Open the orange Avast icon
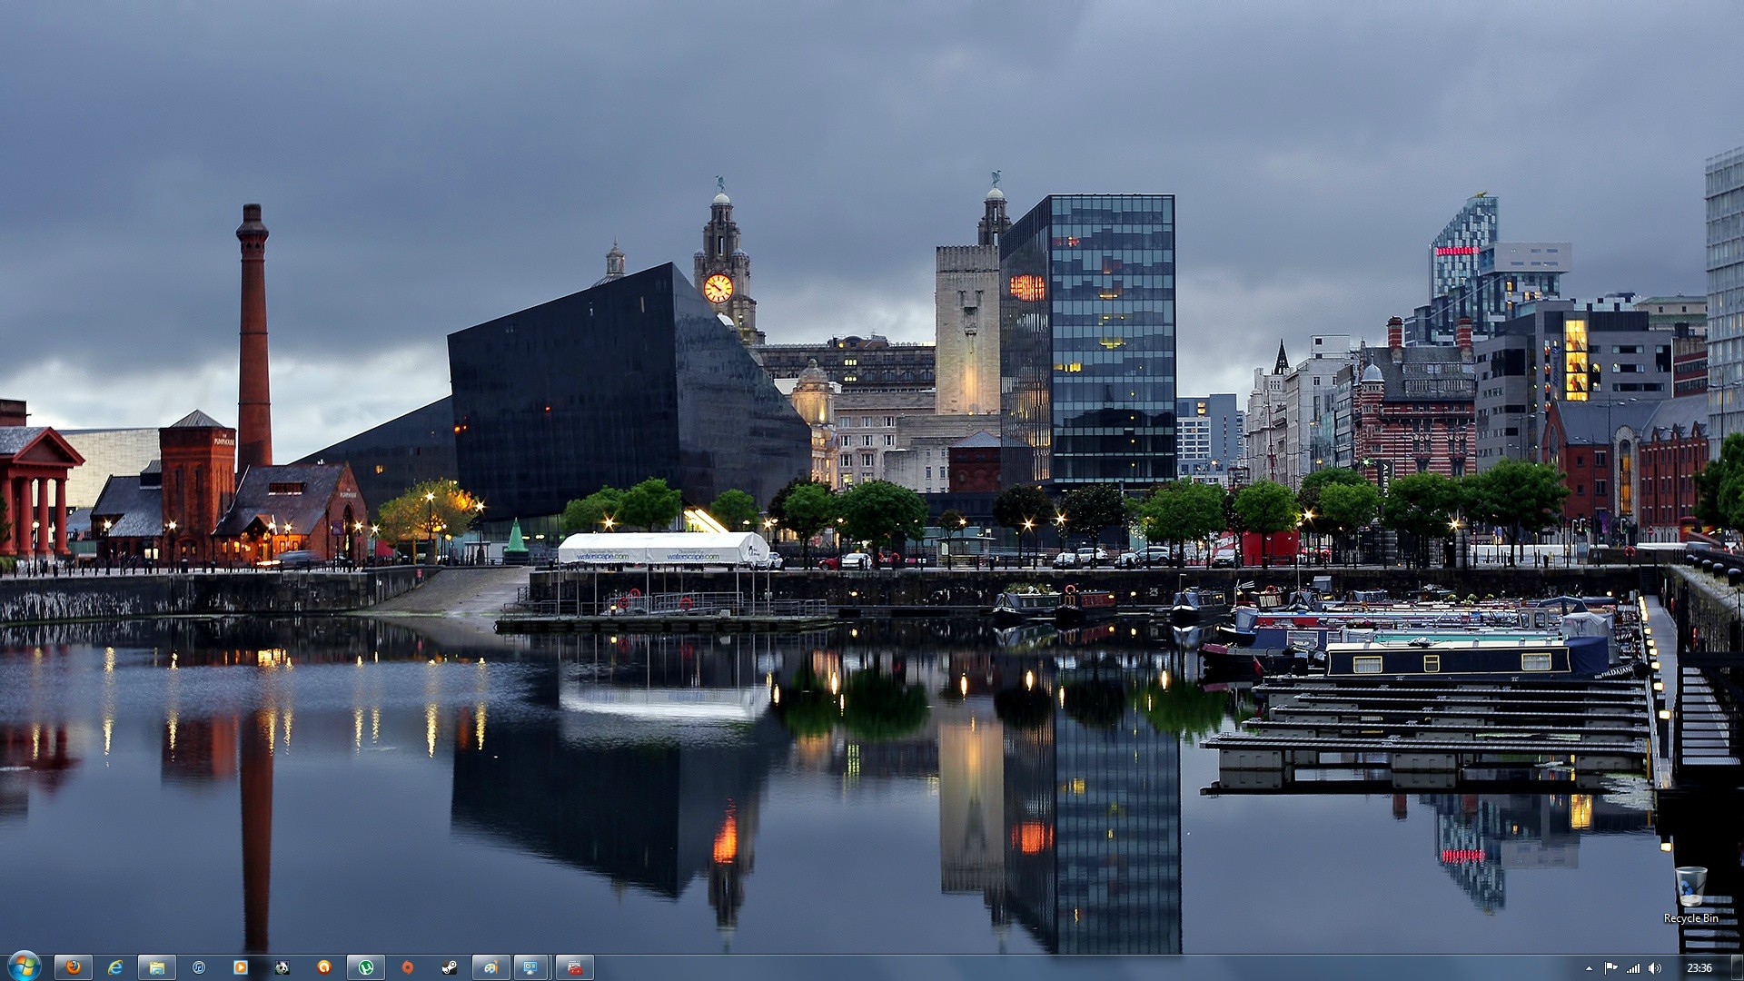 pyautogui.click(x=324, y=967)
